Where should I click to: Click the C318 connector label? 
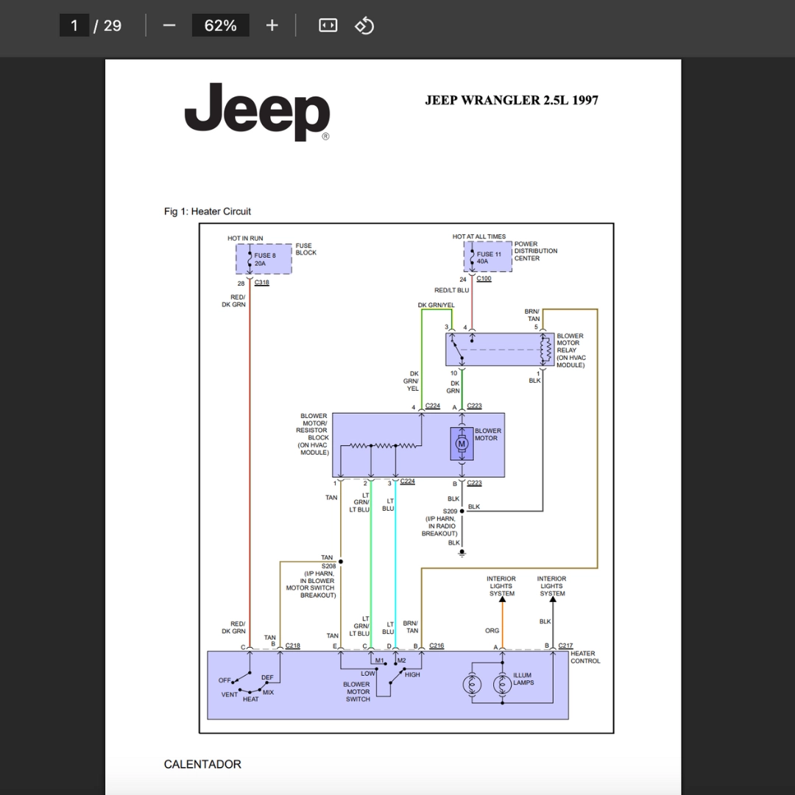261,283
